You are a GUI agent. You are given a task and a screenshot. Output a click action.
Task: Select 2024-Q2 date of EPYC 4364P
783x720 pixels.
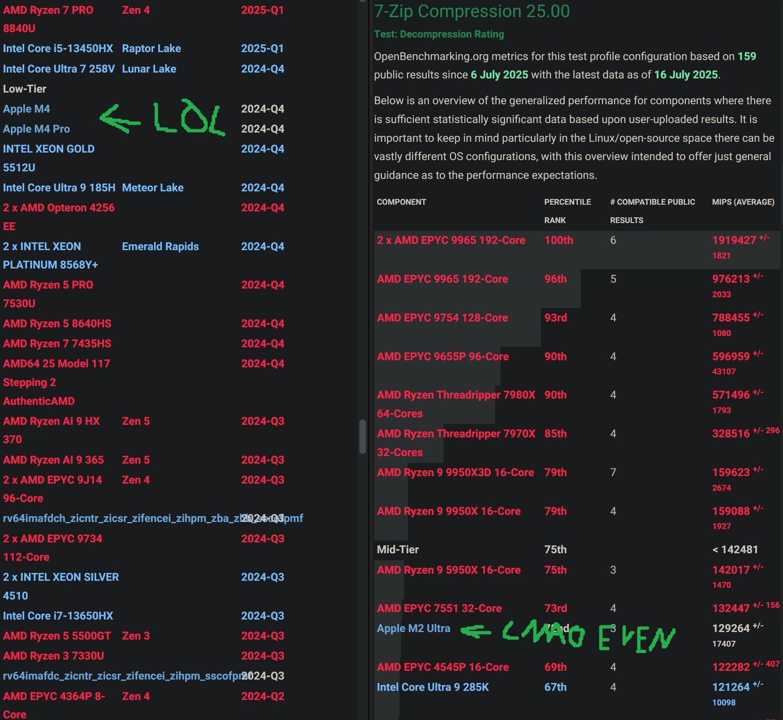[x=263, y=696]
